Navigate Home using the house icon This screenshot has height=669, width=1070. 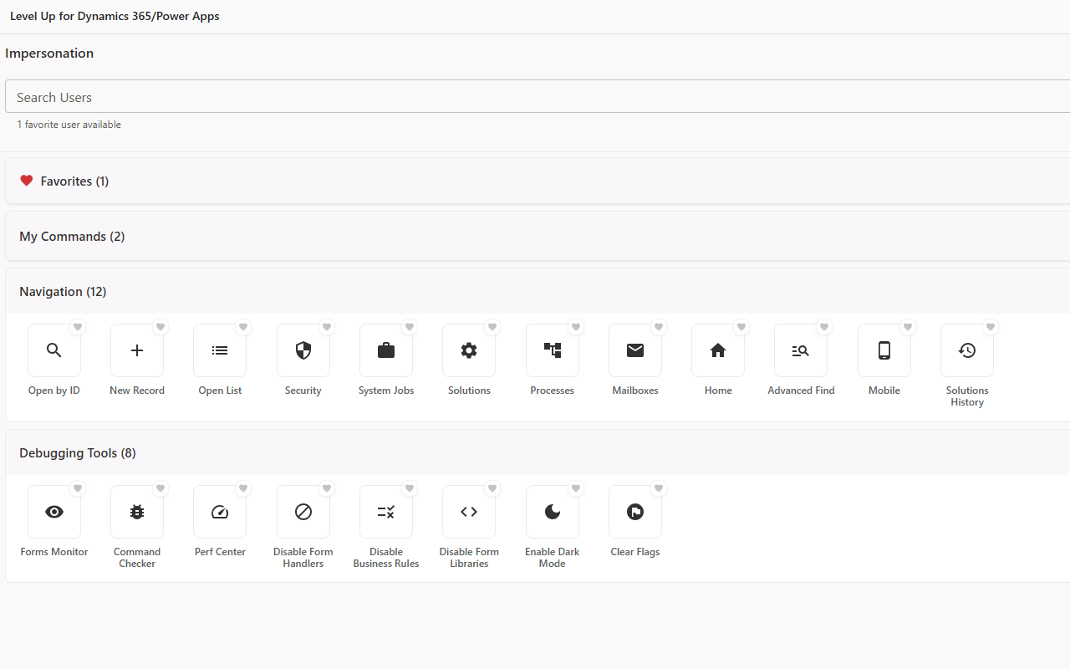[718, 350]
